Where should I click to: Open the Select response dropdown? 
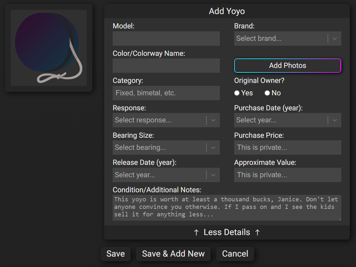(x=166, y=120)
